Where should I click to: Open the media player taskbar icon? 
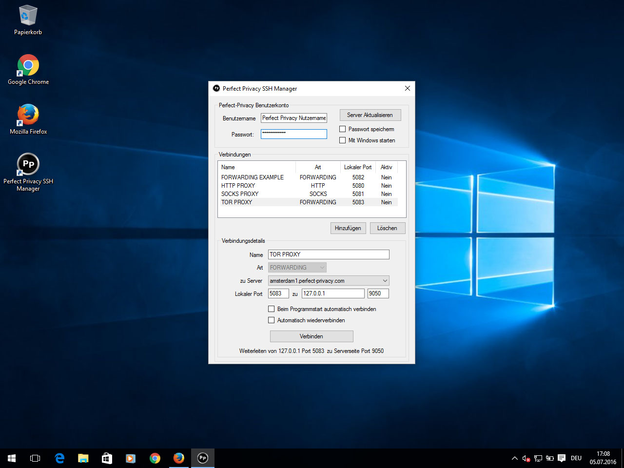pyautogui.click(x=131, y=458)
